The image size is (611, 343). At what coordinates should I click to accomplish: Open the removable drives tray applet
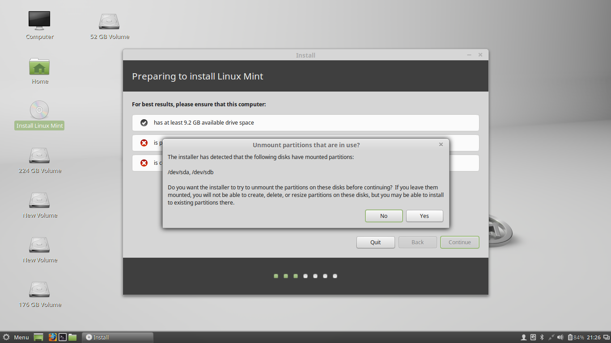tap(533, 337)
